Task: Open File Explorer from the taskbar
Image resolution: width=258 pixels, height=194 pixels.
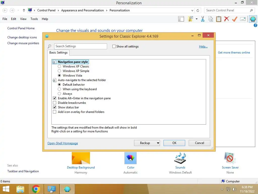Action: click(x=20, y=189)
